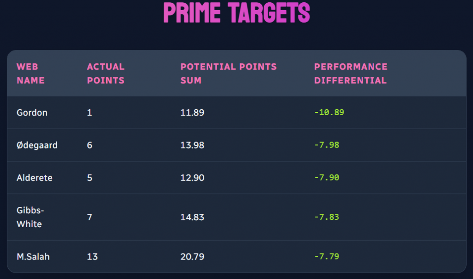Click Gordon's differential value -10.89
This screenshot has height=279, width=473.
pyautogui.click(x=329, y=112)
